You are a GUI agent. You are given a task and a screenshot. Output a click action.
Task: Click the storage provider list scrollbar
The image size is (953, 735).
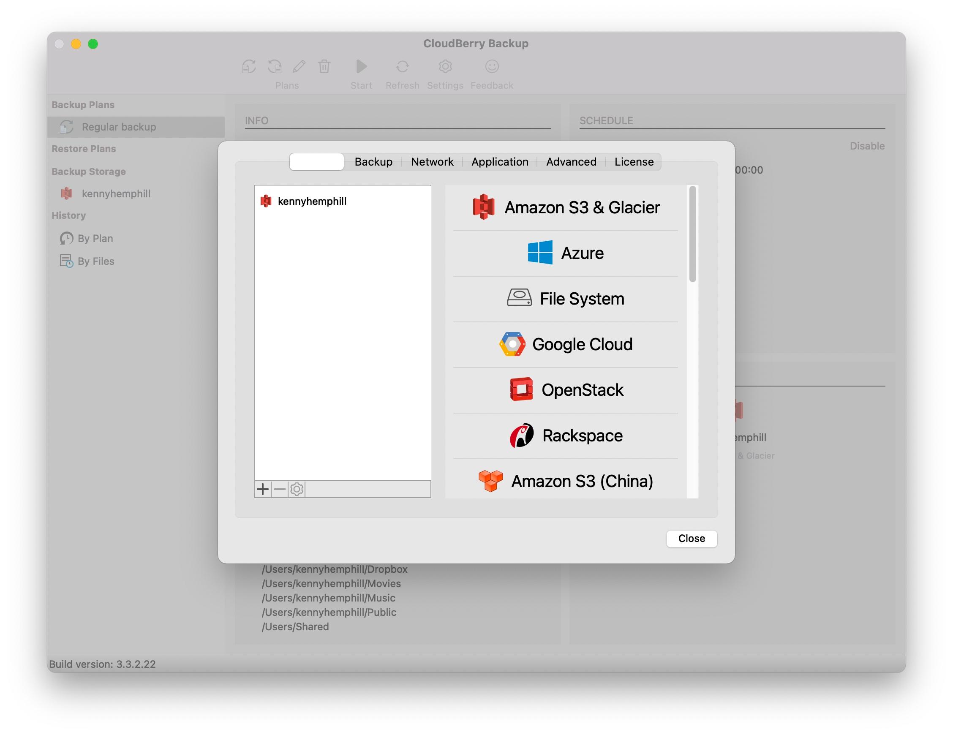pos(692,234)
